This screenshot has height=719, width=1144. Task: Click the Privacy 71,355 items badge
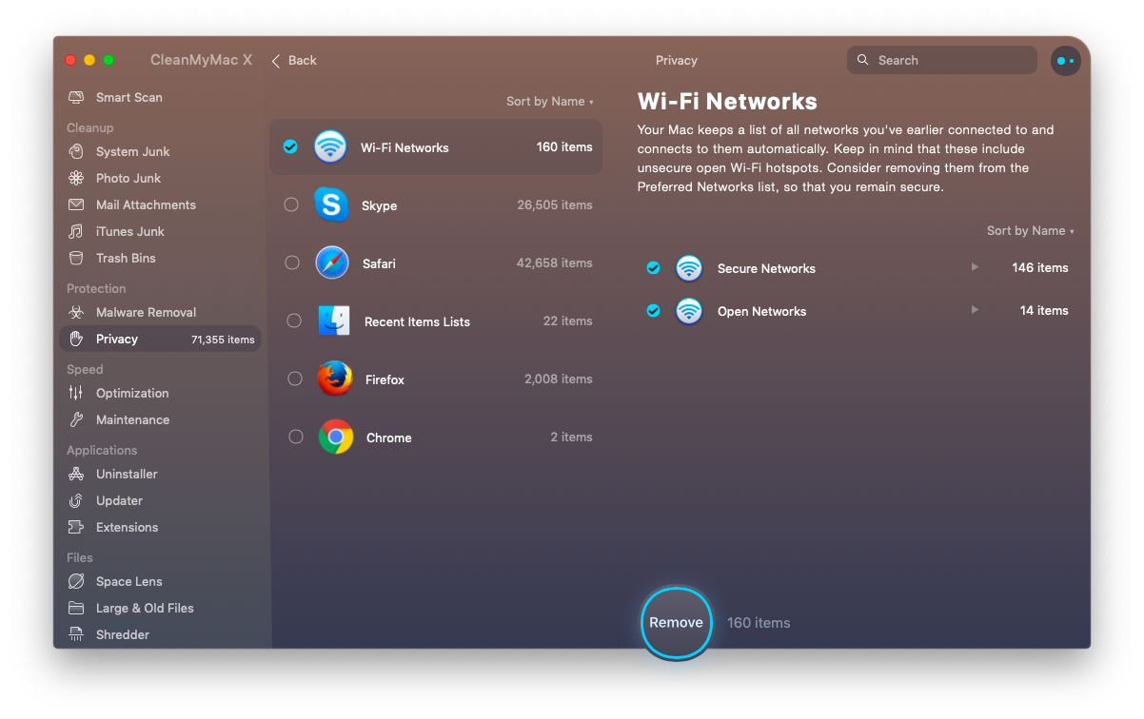pyautogui.click(x=223, y=340)
